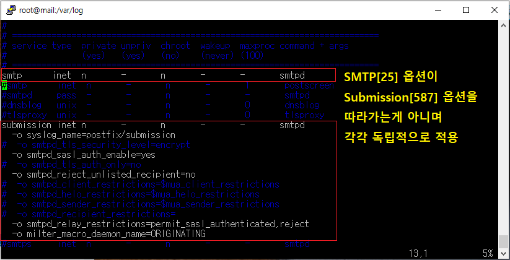
Task: Click the vertical scrollbar thumb near the bottom
Action: tap(503, 242)
